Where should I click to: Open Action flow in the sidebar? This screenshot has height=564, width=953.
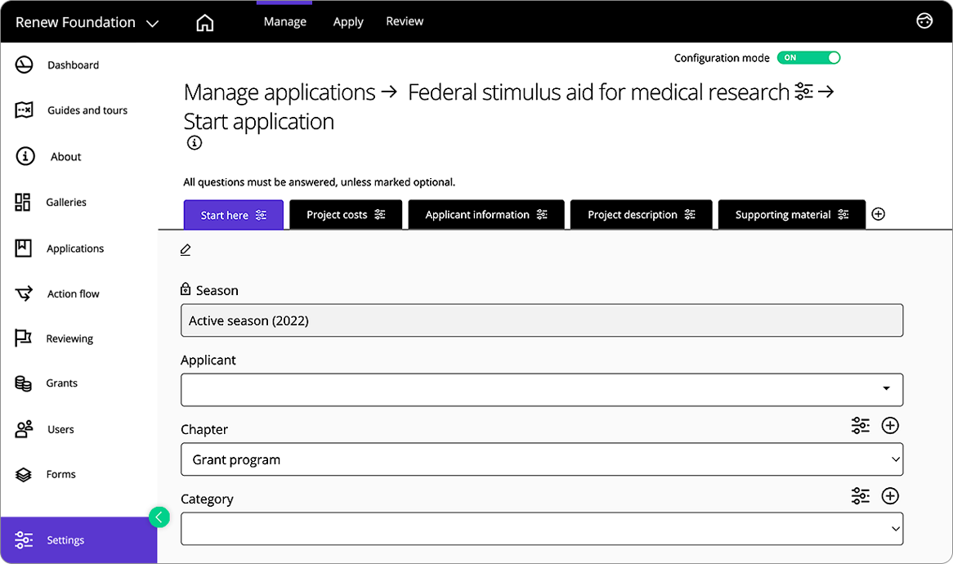73,294
